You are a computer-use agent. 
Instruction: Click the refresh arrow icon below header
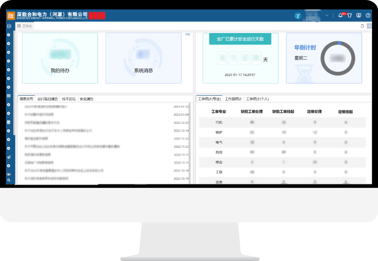click(x=362, y=26)
